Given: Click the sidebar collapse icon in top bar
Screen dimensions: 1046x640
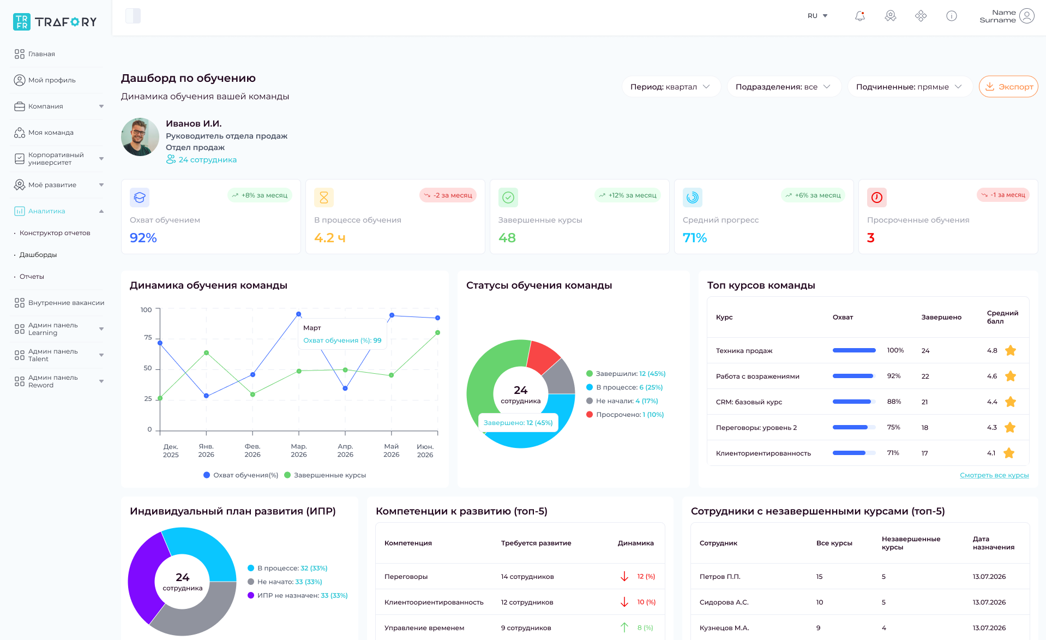Looking at the screenshot, I should pyautogui.click(x=133, y=16).
